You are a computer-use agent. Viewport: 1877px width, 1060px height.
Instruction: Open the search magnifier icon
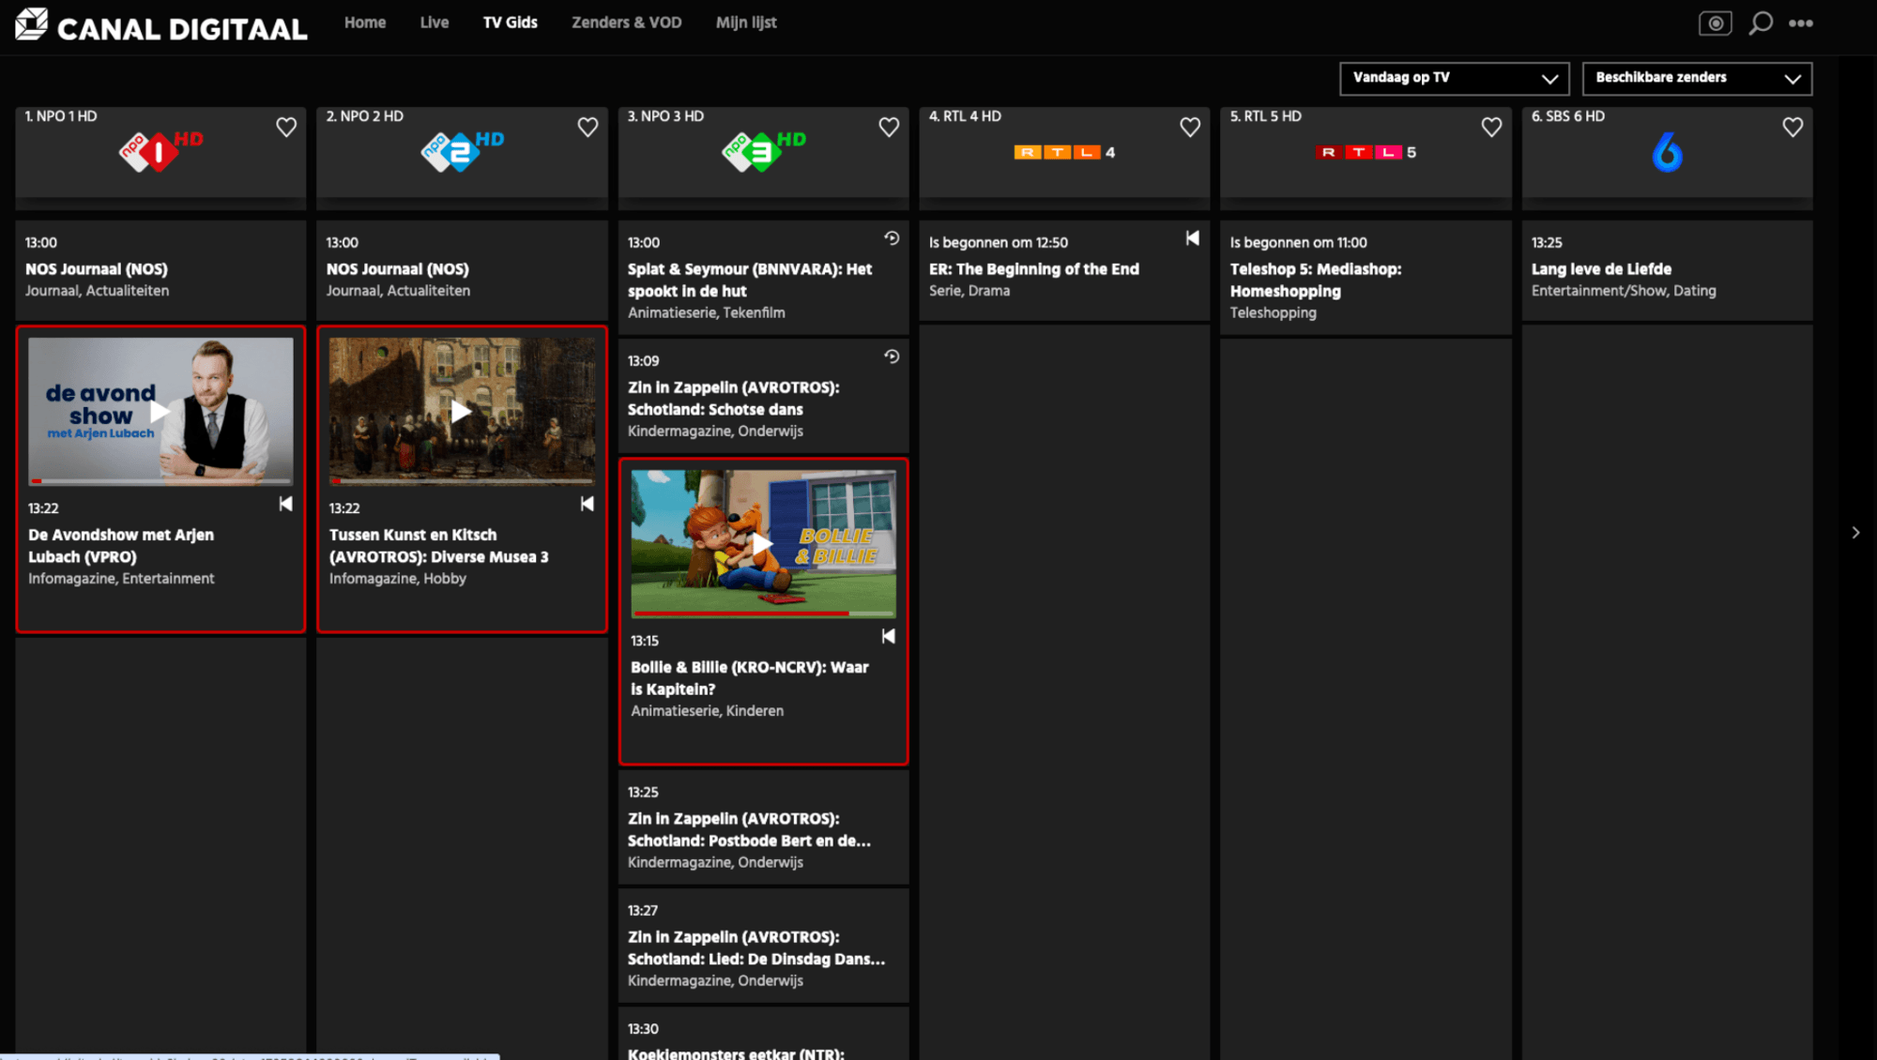point(1761,23)
